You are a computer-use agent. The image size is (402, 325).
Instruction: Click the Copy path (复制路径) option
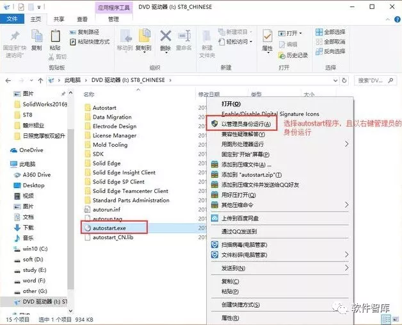pos(84,32)
